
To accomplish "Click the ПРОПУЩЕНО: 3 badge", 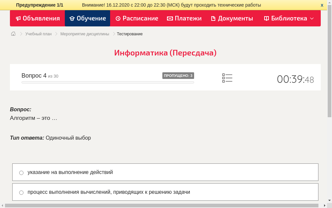I will pos(178,75).
